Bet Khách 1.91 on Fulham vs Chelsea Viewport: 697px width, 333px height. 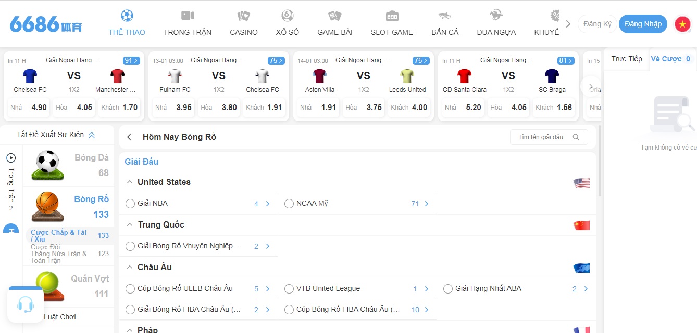tap(265, 108)
